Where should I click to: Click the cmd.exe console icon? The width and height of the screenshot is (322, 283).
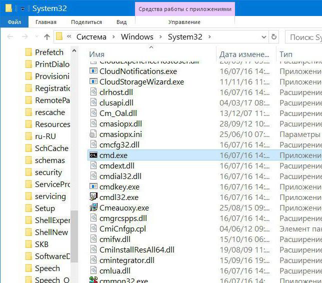point(93,155)
